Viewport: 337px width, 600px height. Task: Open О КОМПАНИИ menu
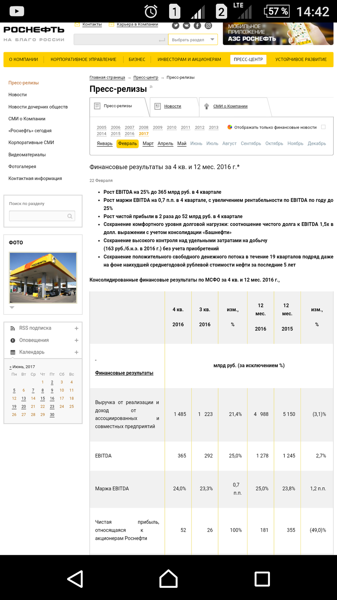(24, 59)
